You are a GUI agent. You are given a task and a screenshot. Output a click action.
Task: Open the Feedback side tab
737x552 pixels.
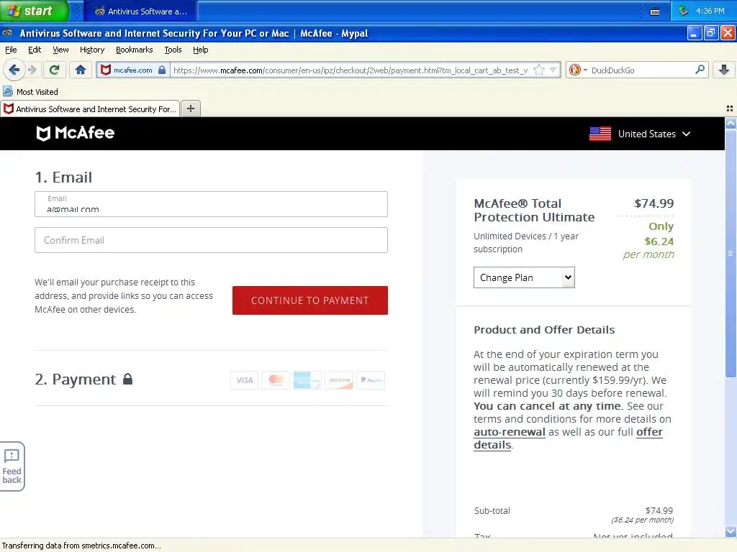click(12, 466)
